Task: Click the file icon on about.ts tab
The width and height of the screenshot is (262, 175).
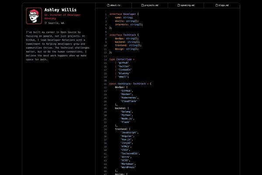Action: (108, 5)
